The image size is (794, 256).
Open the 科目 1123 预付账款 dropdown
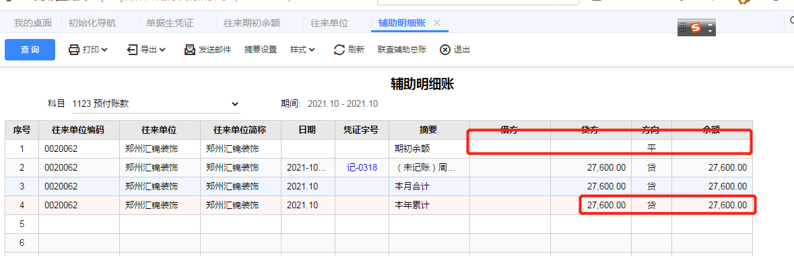[x=156, y=103]
